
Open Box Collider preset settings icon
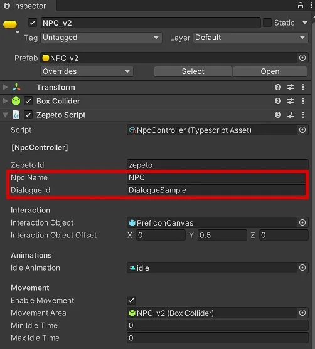[x=291, y=101]
